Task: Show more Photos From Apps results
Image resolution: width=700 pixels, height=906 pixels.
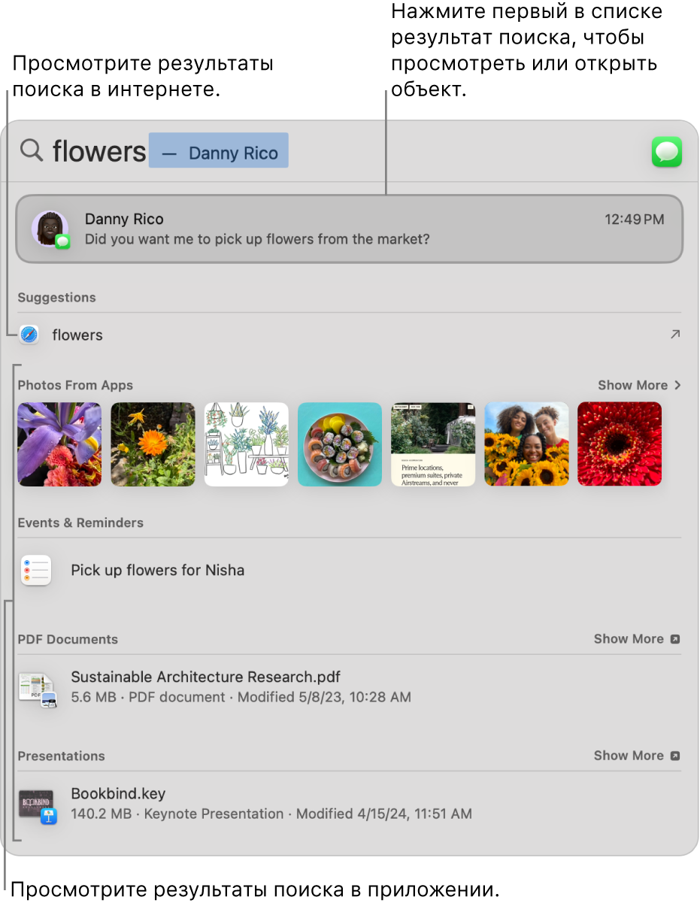Action: [x=639, y=385]
